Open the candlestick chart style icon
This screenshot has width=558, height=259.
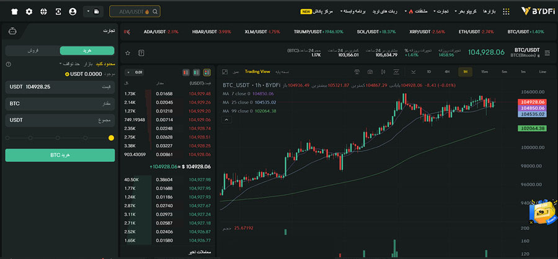click(x=383, y=72)
